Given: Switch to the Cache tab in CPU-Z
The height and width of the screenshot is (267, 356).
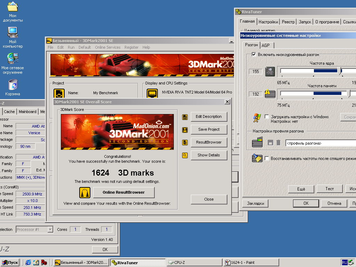Looking at the screenshot, I should coord(9,112).
